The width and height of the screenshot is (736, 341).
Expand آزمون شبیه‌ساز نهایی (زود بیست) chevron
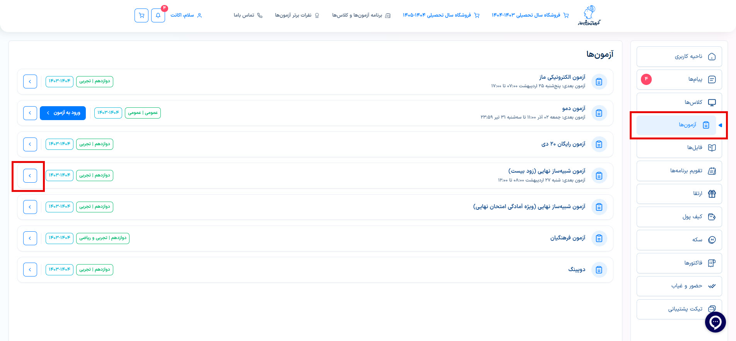[30, 176]
